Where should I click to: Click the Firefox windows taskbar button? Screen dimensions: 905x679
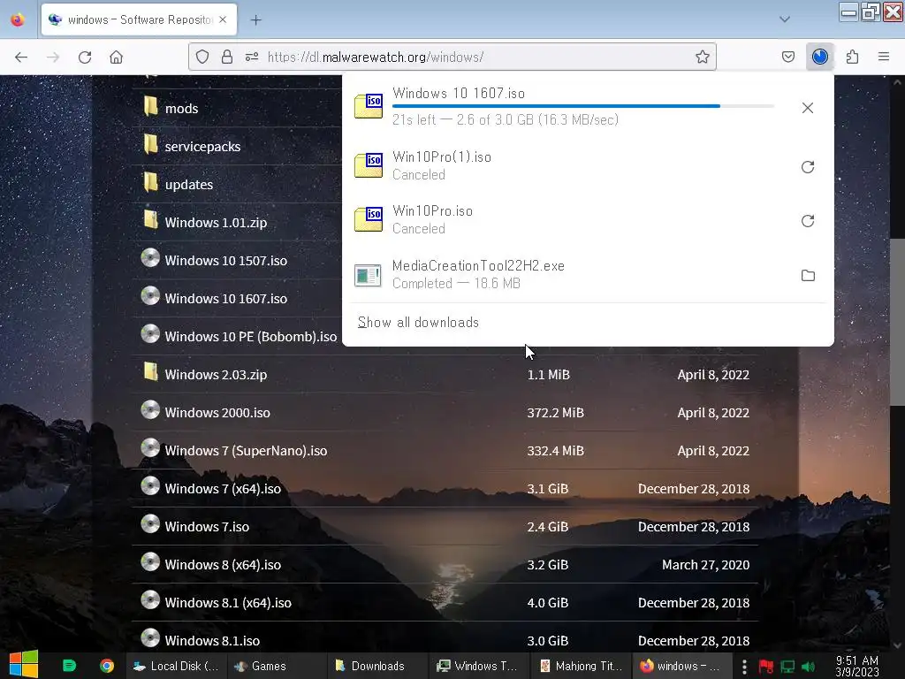coord(681,666)
